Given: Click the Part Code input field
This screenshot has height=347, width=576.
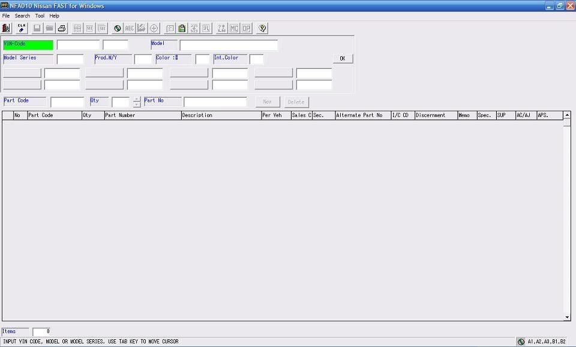Looking at the screenshot, I should [x=67, y=102].
